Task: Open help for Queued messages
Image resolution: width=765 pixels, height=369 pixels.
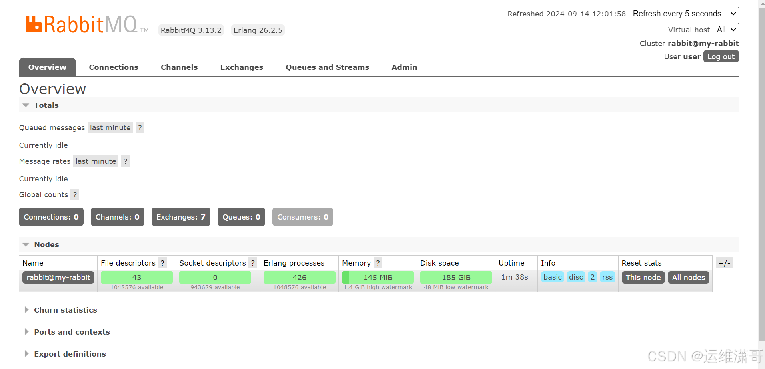Action: [140, 127]
